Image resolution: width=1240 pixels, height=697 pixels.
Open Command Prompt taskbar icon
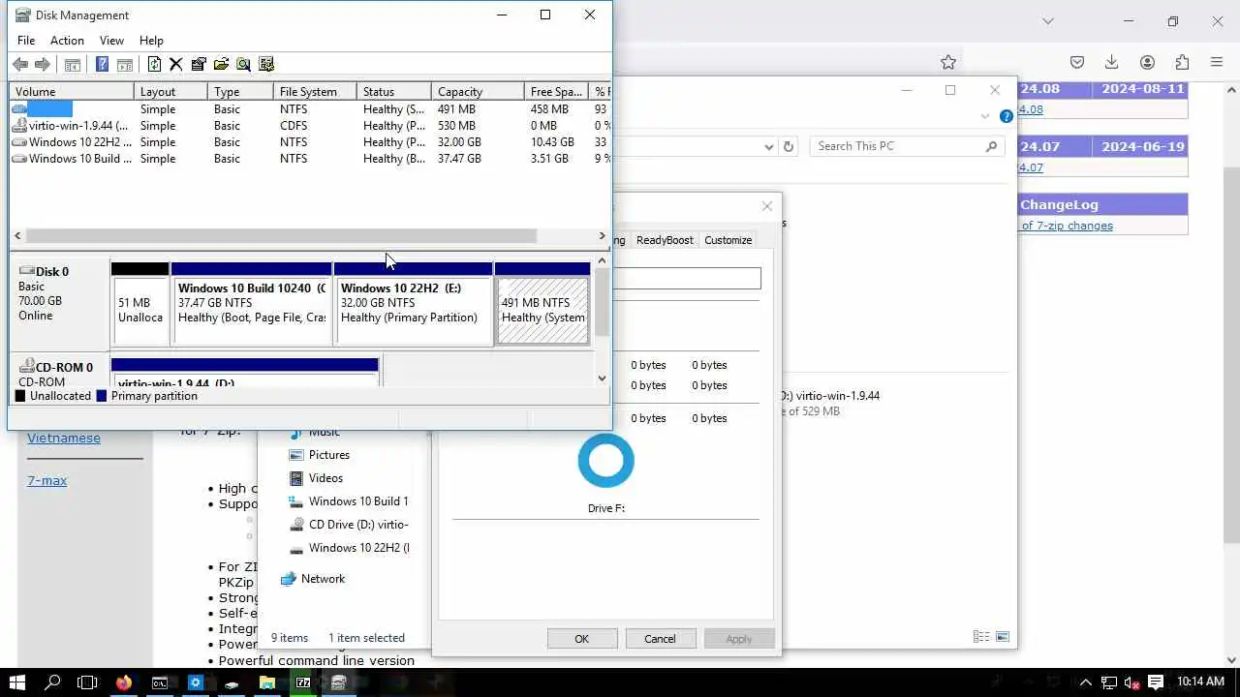pos(160,682)
